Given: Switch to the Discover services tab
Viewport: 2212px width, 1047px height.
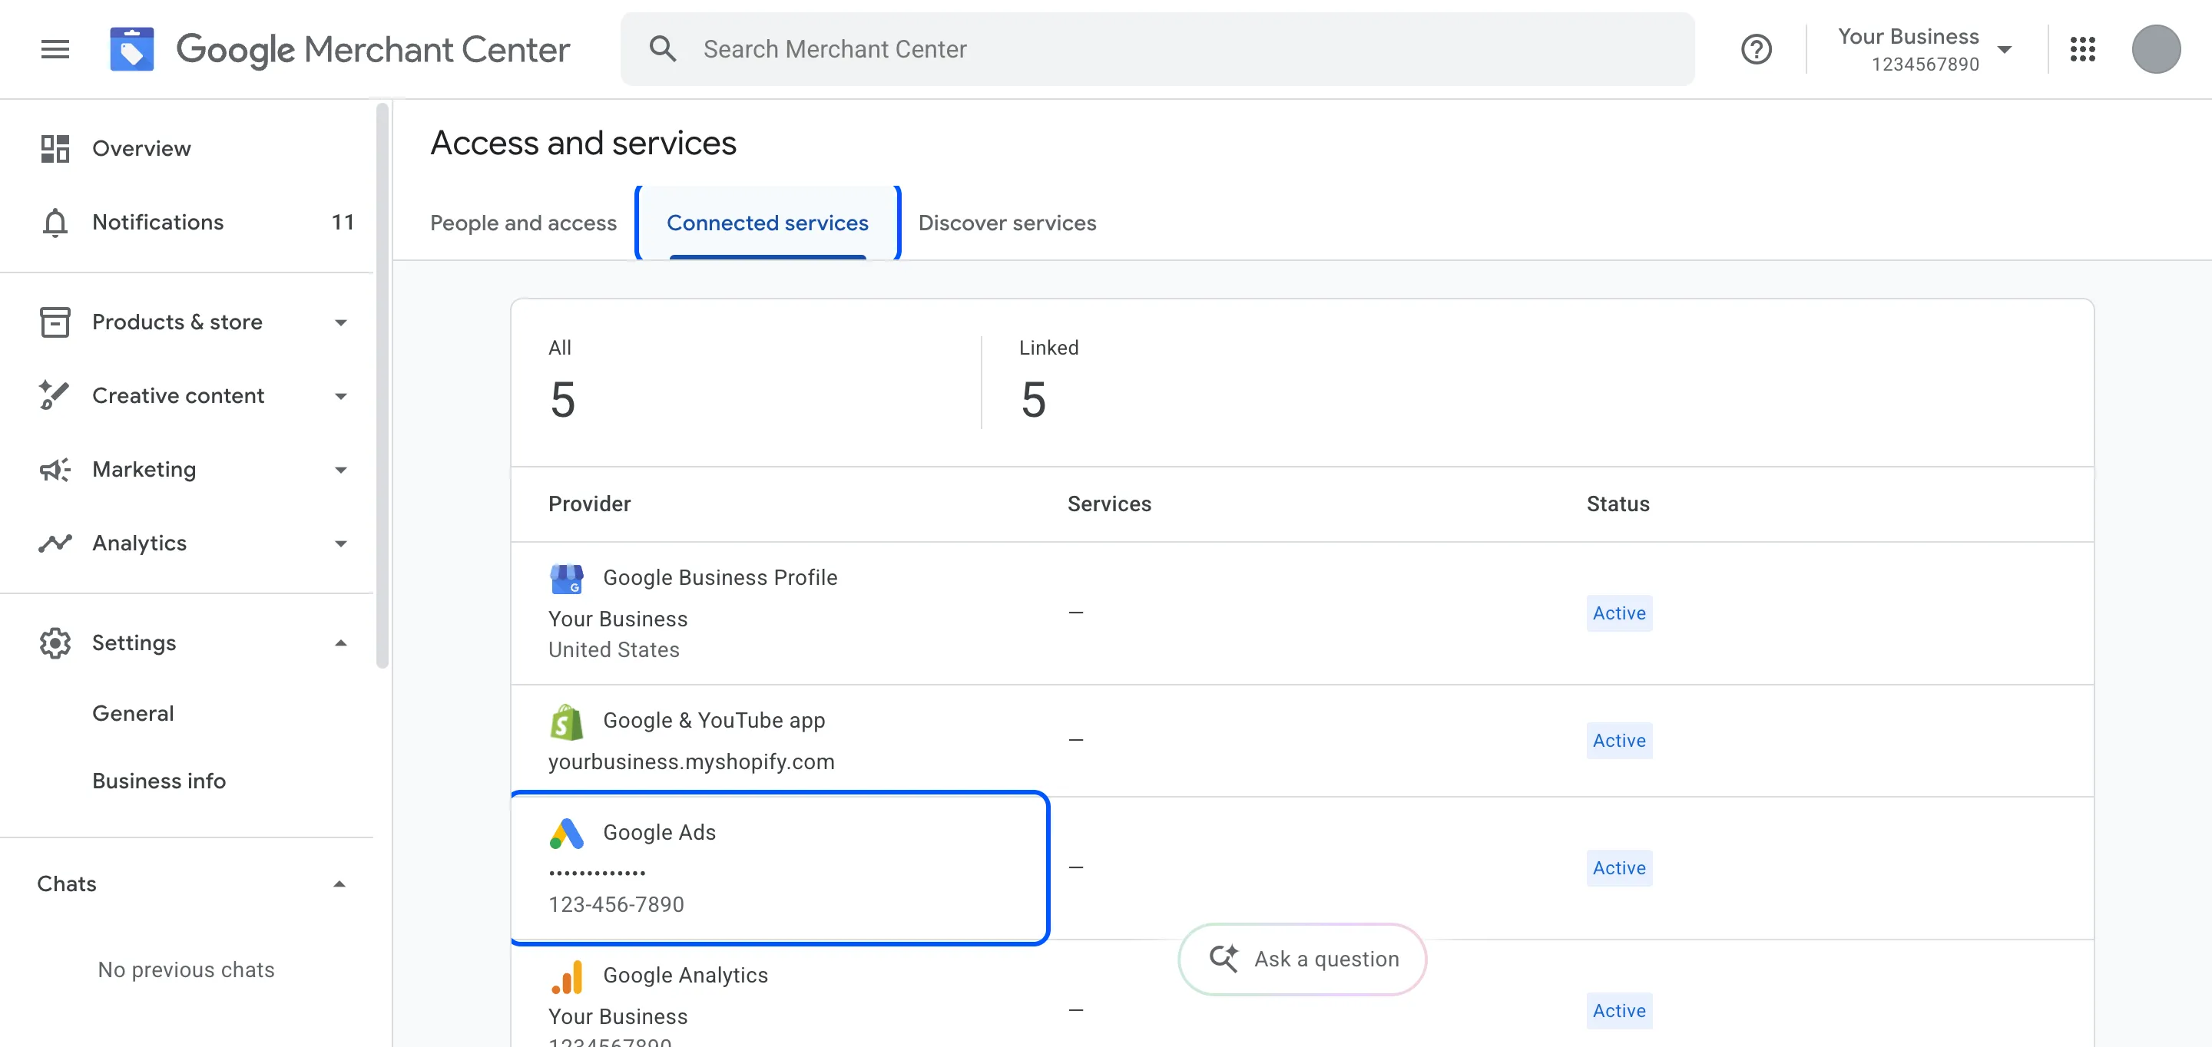Looking at the screenshot, I should 1006,223.
